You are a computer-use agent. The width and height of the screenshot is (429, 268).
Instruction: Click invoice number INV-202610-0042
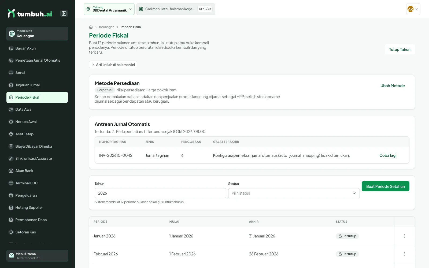pyautogui.click(x=116, y=155)
